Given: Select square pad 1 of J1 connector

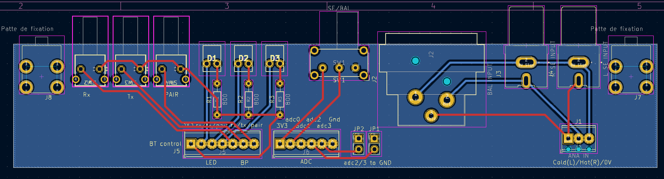Looking at the screenshot, I should pyautogui.click(x=568, y=138).
